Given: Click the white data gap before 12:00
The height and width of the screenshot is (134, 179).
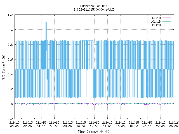Looking at the screenshot, I should [91, 70].
